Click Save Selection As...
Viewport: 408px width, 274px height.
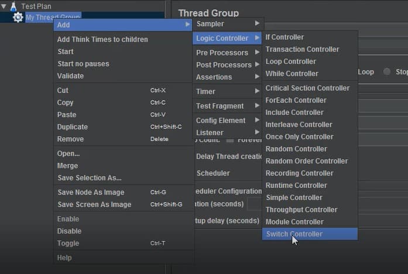point(123,178)
